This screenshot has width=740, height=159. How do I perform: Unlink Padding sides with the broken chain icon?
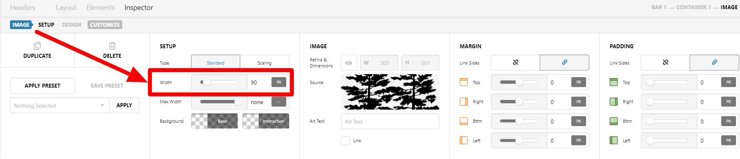[x=665, y=63]
